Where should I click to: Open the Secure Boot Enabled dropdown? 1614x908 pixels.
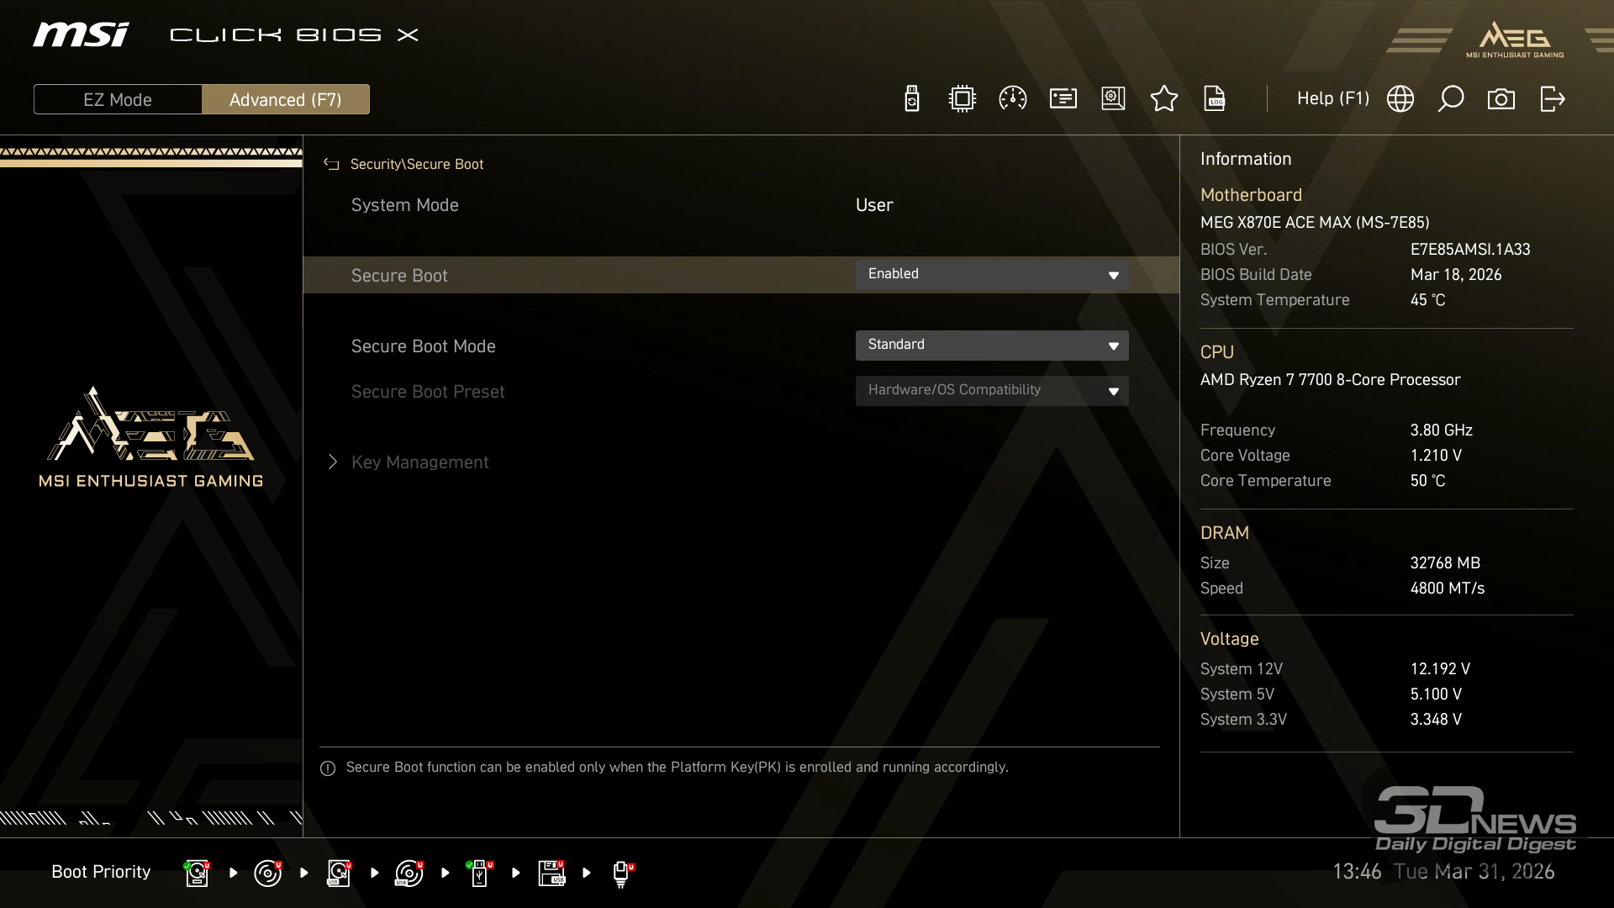(x=991, y=275)
